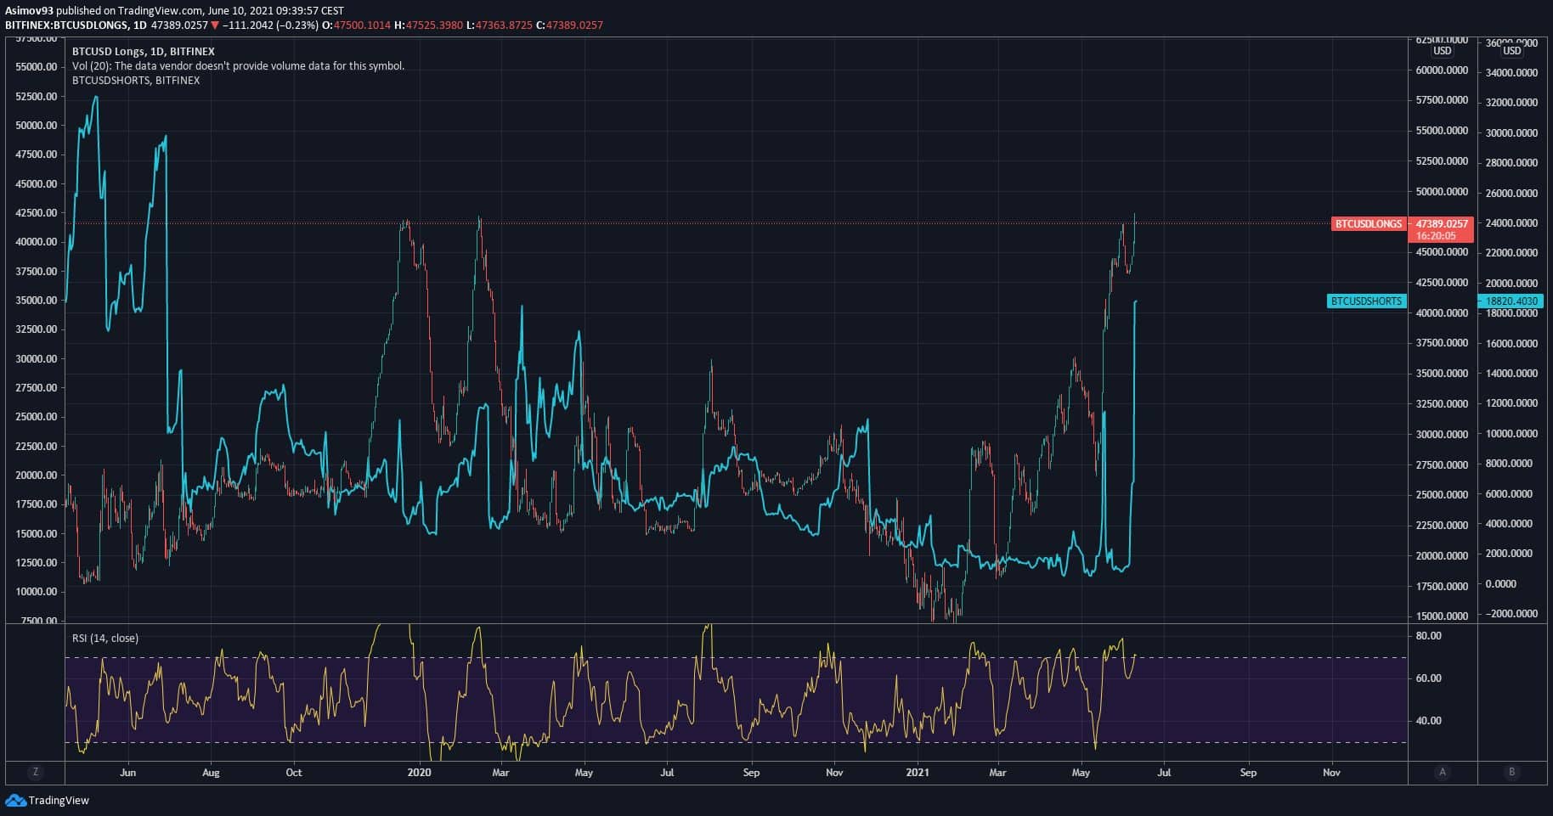Click the TradingView wordmark text

pyautogui.click(x=59, y=801)
